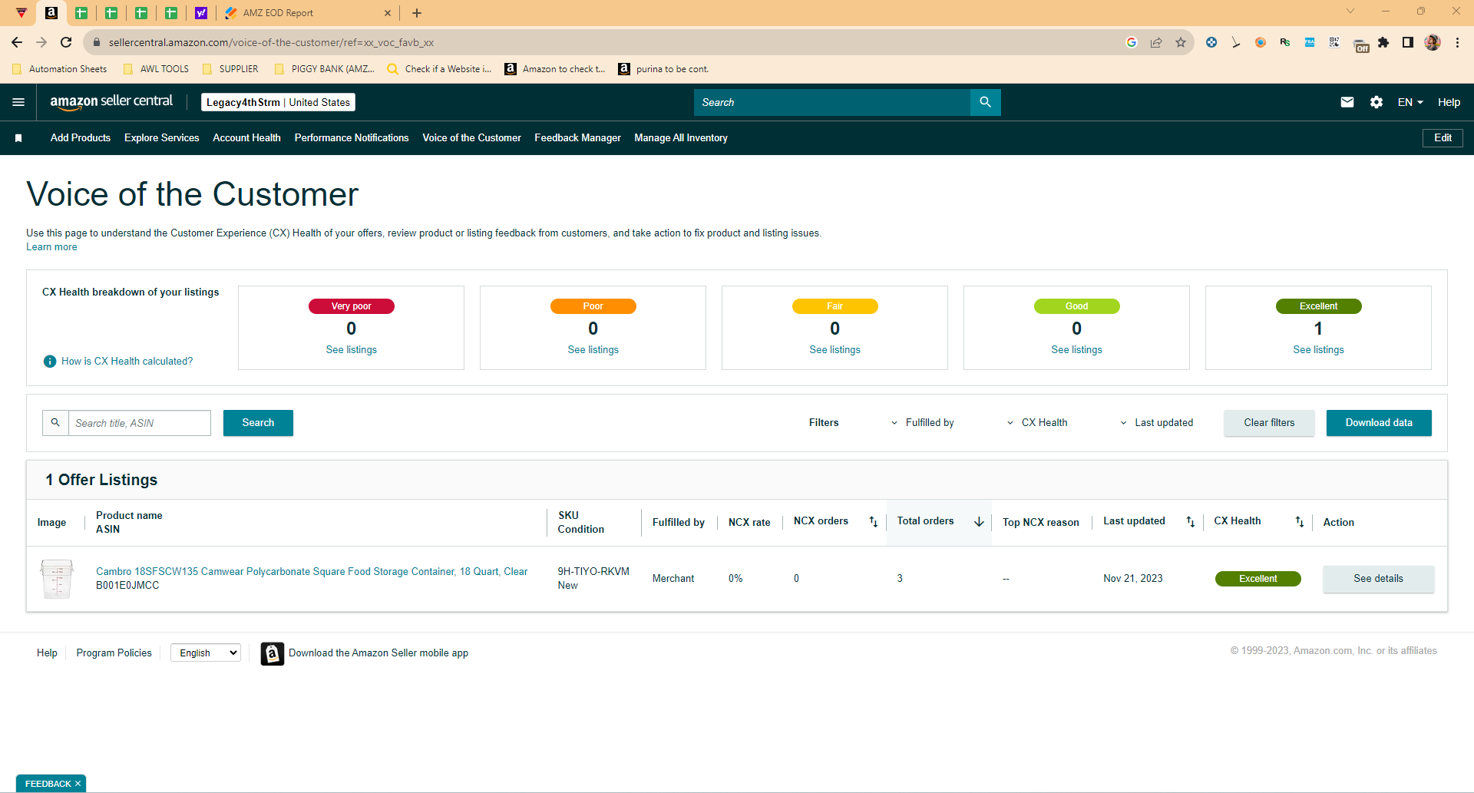The width and height of the screenshot is (1474, 793).
Task: Click the header Search input field
Action: (832, 102)
